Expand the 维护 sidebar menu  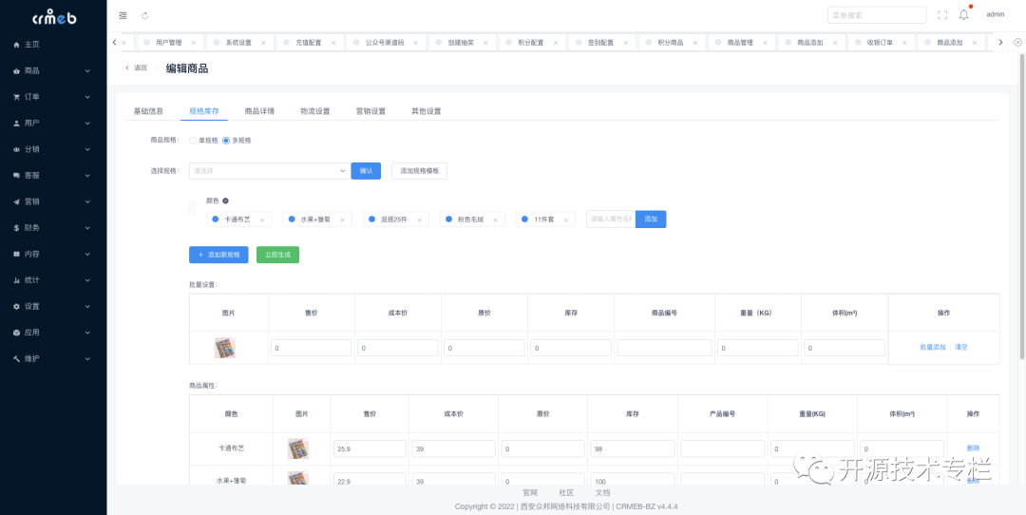point(53,358)
